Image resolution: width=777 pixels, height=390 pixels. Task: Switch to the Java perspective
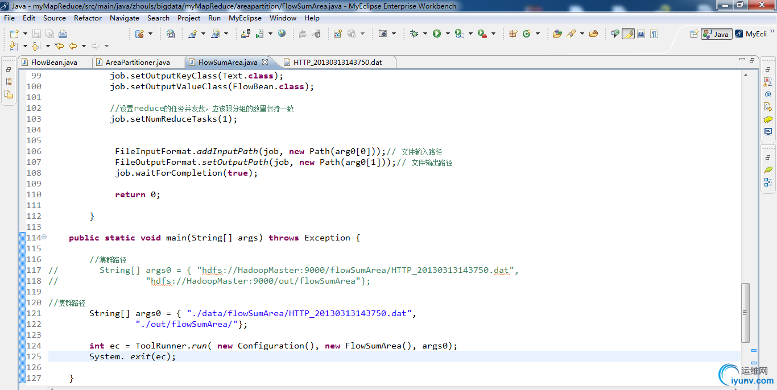click(x=716, y=34)
